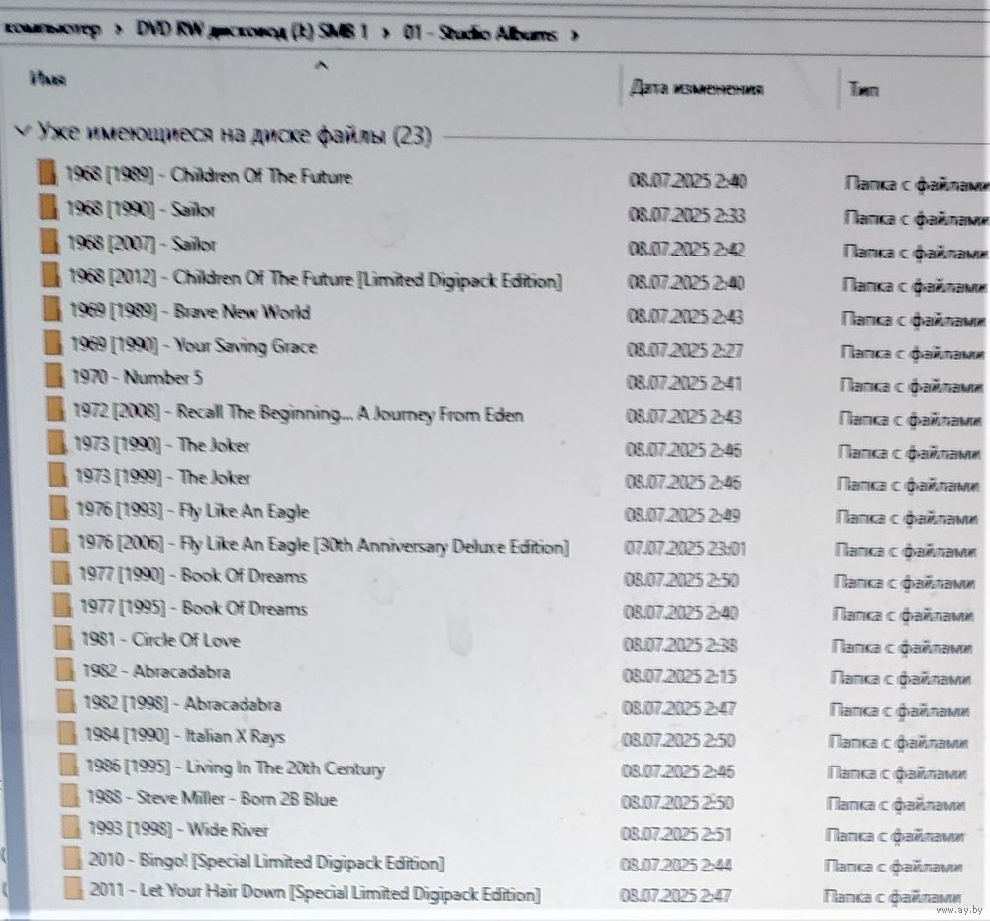The width and height of the screenshot is (990, 921).
Task: Select 2010 - Bingo! [Special Limited Digipack Edition]
Action: [265, 861]
